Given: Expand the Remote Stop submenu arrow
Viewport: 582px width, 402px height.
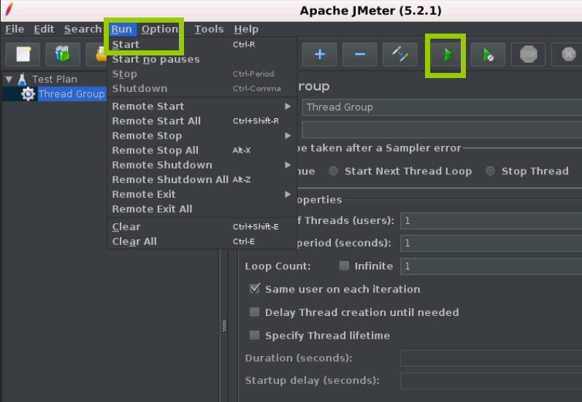Looking at the screenshot, I should coord(288,136).
